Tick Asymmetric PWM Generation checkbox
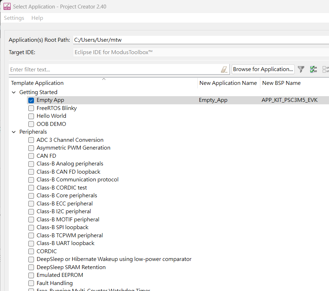 pos(31,148)
